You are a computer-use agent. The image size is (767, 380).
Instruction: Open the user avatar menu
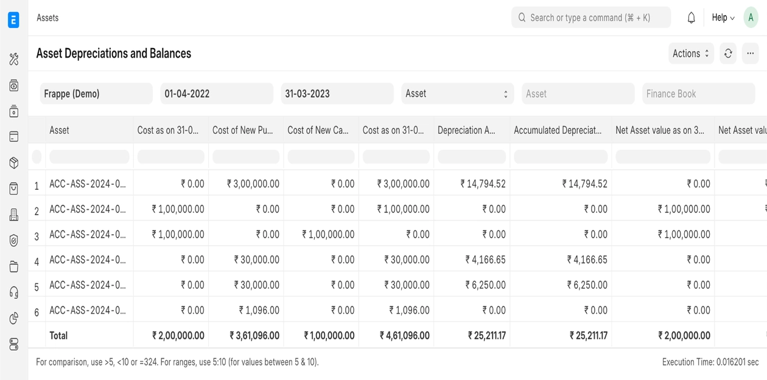click(x=751, y=18)
